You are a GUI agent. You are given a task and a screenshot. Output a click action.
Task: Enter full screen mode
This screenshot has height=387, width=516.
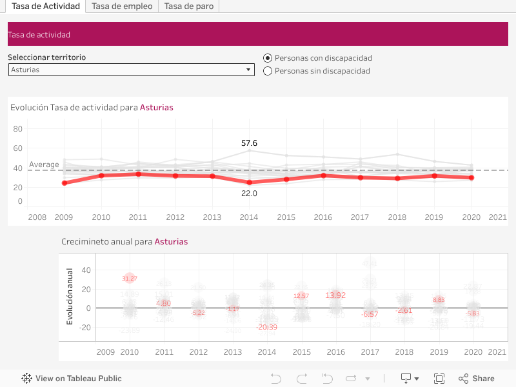(439, 379)
